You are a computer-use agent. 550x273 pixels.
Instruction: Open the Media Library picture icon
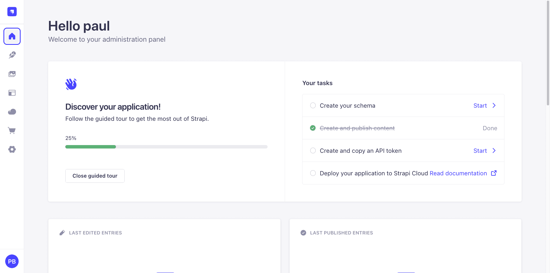click(12, 74)
